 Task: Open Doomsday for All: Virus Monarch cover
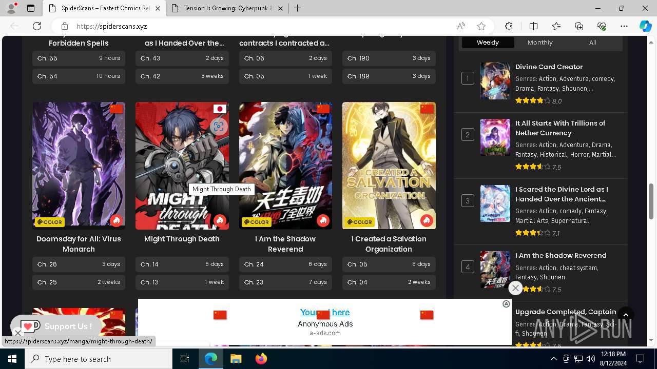pyautogui.click(x=79, y=165)
